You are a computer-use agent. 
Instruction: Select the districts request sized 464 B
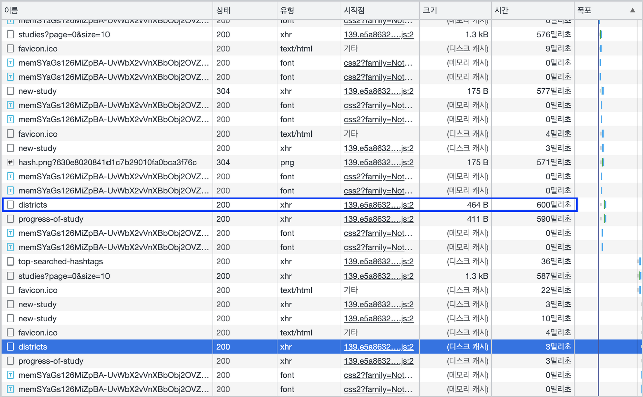point(33,205)
